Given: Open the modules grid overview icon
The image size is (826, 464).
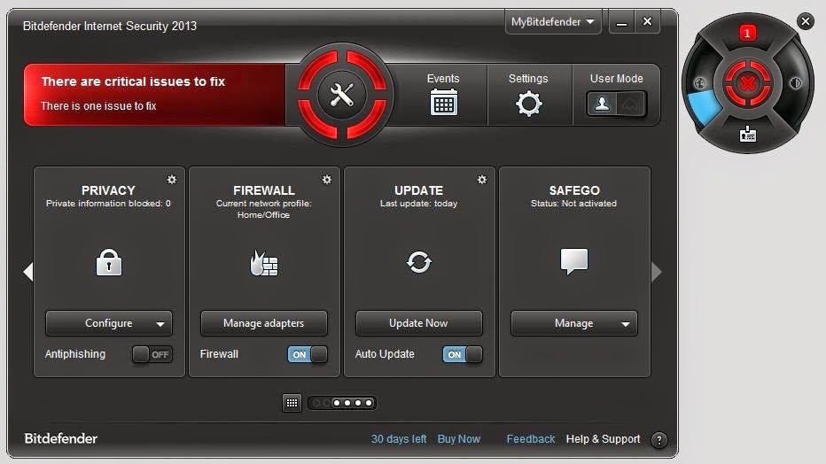Looking at the screenshot, I should pyautogui.click(x=292, y=403).
